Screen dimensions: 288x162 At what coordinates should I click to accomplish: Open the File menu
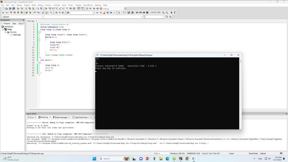point(2,5)
